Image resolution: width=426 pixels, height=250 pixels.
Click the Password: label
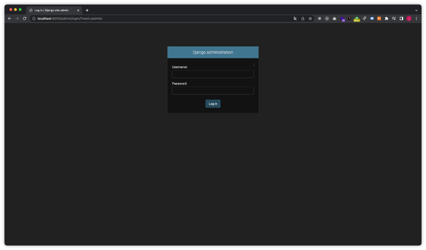180,83
